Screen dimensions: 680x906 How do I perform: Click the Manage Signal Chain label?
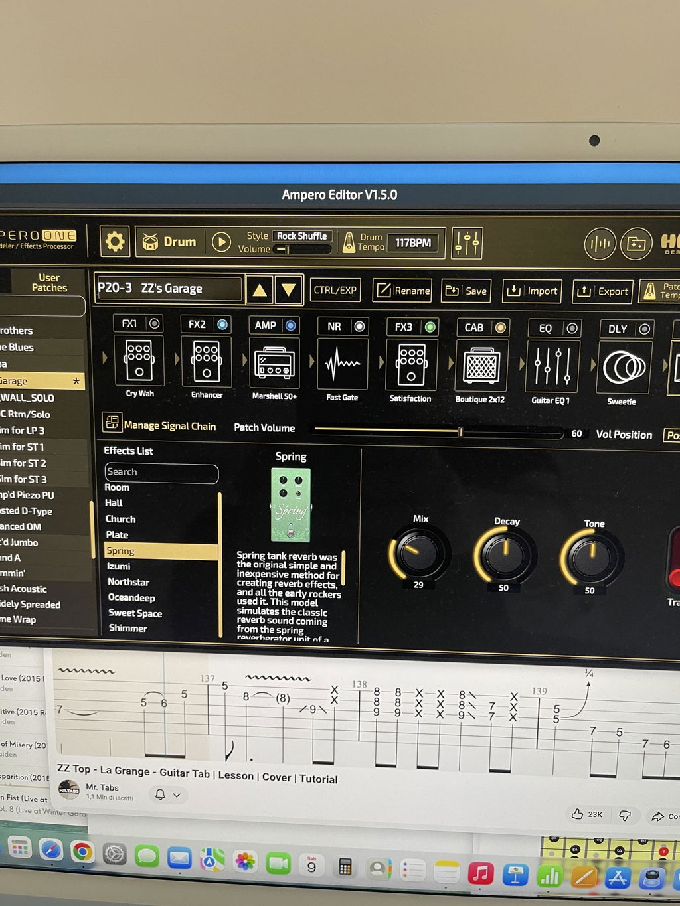click(170, 426)
